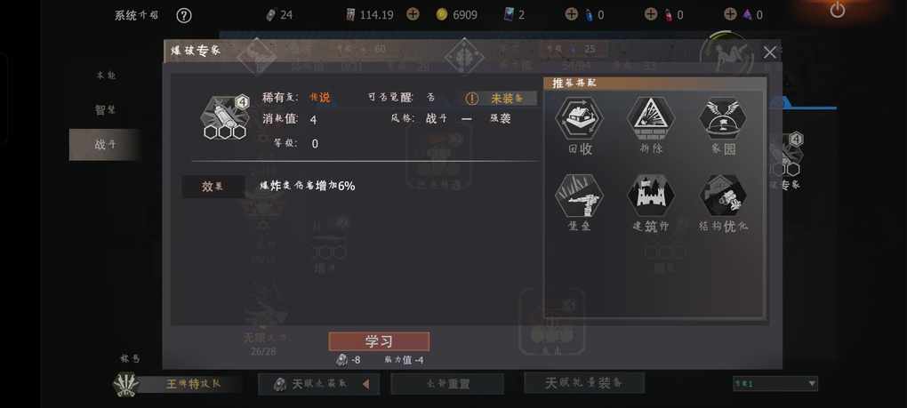Switch to the 智慧 tab
The width and height of the screenshot is (907, 408).
(x=105, y=110)
